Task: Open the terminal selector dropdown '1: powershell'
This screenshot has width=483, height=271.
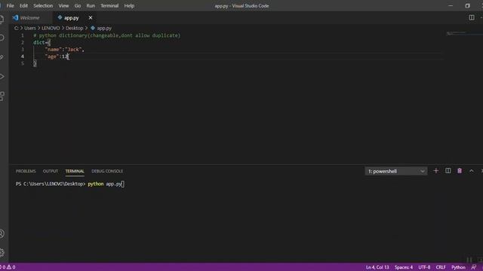Action: [396, 171]
